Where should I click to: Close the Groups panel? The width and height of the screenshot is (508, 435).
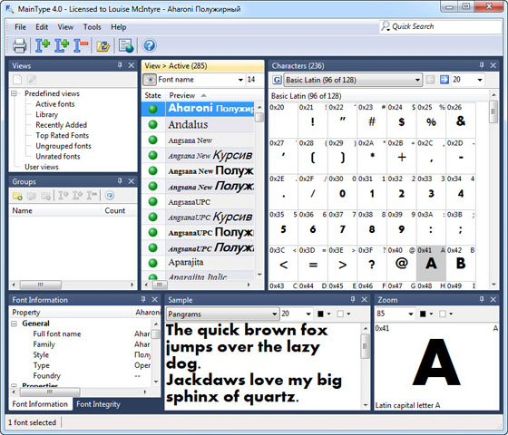pyautogui.click(x=132, y=181)
